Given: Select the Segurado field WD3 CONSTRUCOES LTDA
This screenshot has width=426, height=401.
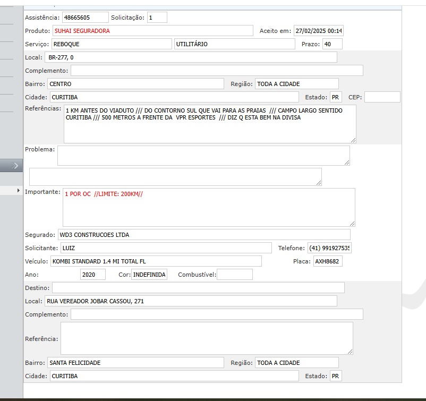Looking at the screenshot, I should [x=203, y=235].
